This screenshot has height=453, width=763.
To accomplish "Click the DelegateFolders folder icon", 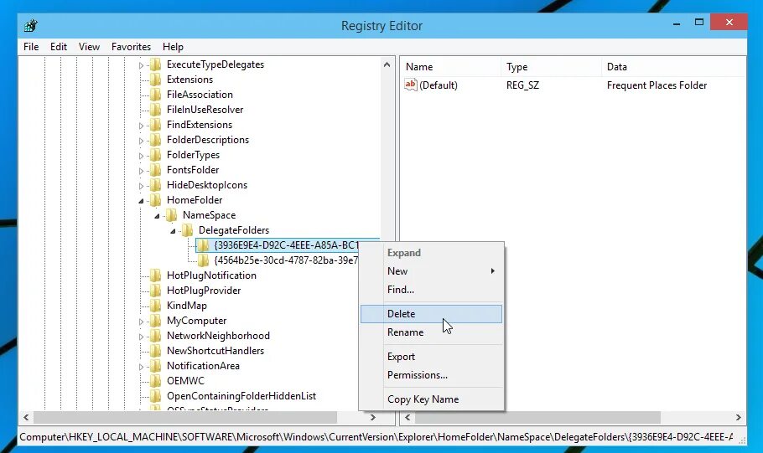I will (187, 230).
